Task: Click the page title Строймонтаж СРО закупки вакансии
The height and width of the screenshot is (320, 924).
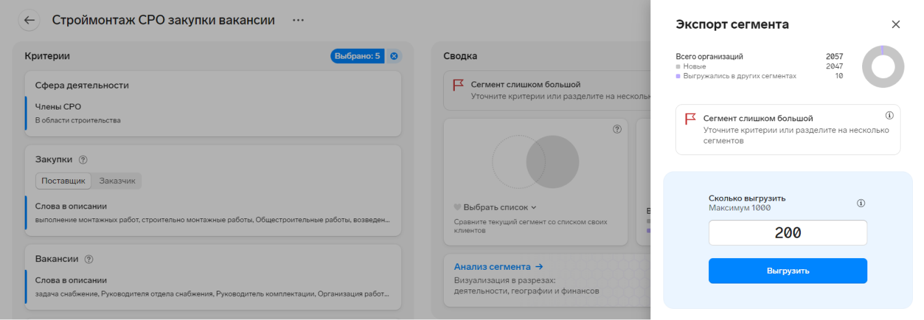Action: (164, 20)
